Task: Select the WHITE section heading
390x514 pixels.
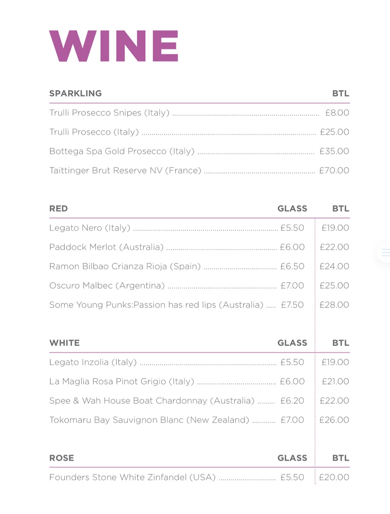Action: [65, 343]
